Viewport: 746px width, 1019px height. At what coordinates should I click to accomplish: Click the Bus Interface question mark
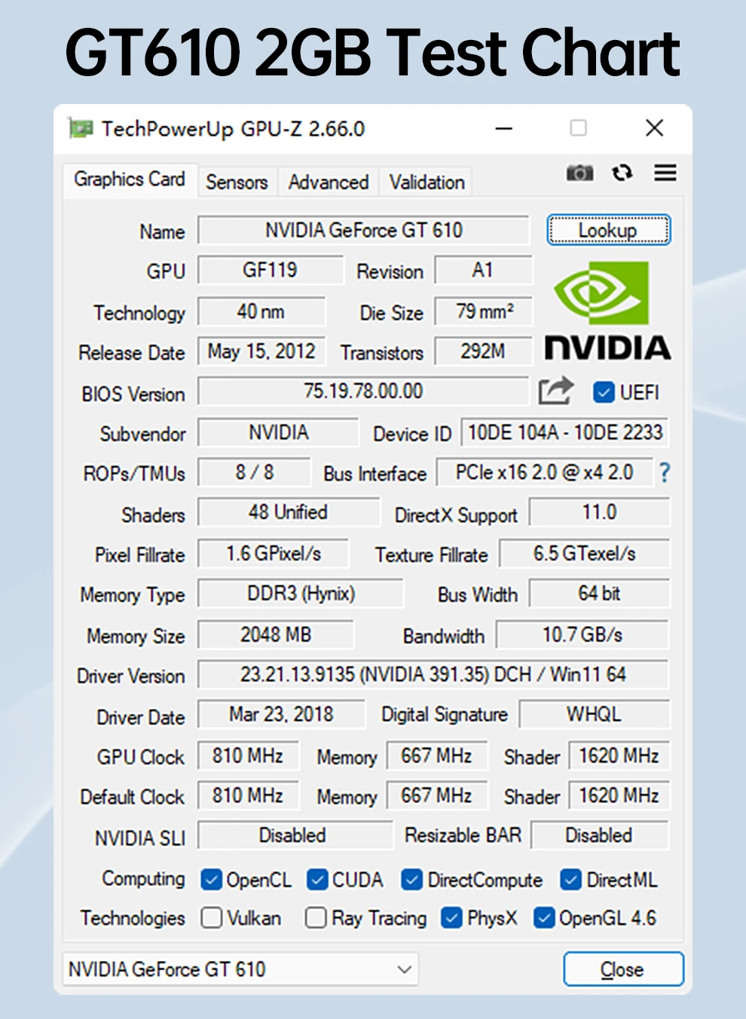[664, 473]
